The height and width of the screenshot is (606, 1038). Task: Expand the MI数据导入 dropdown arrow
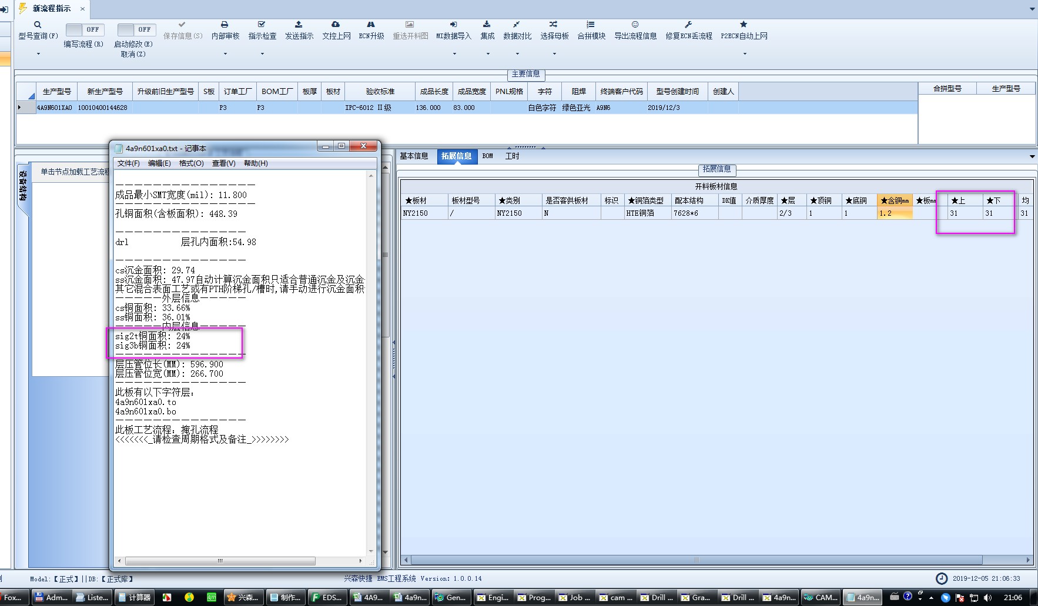coord(454,54)
